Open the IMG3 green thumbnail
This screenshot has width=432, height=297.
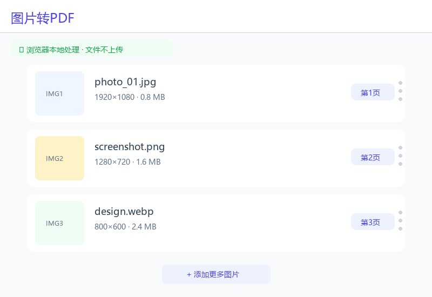(x=59, y=223)
